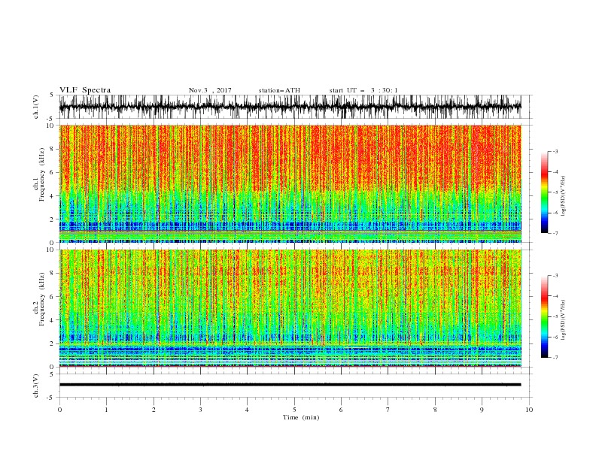Click the 'ch.3(V)' axis label

tap(36, 386)
